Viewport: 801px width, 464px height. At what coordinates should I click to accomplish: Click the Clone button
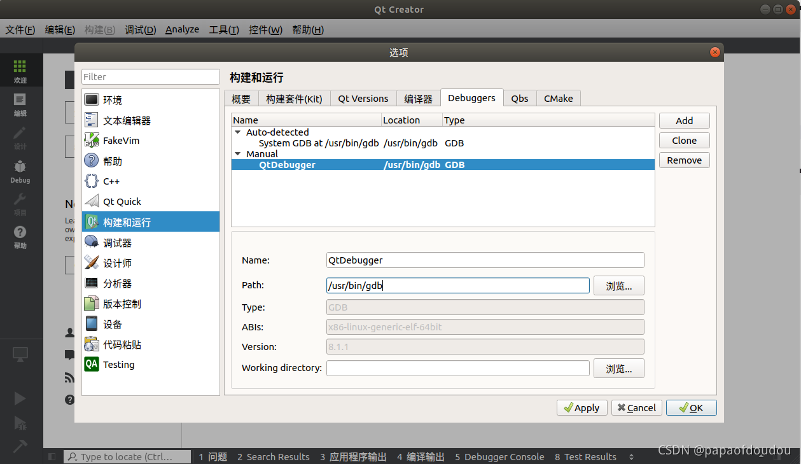(684, 140)
